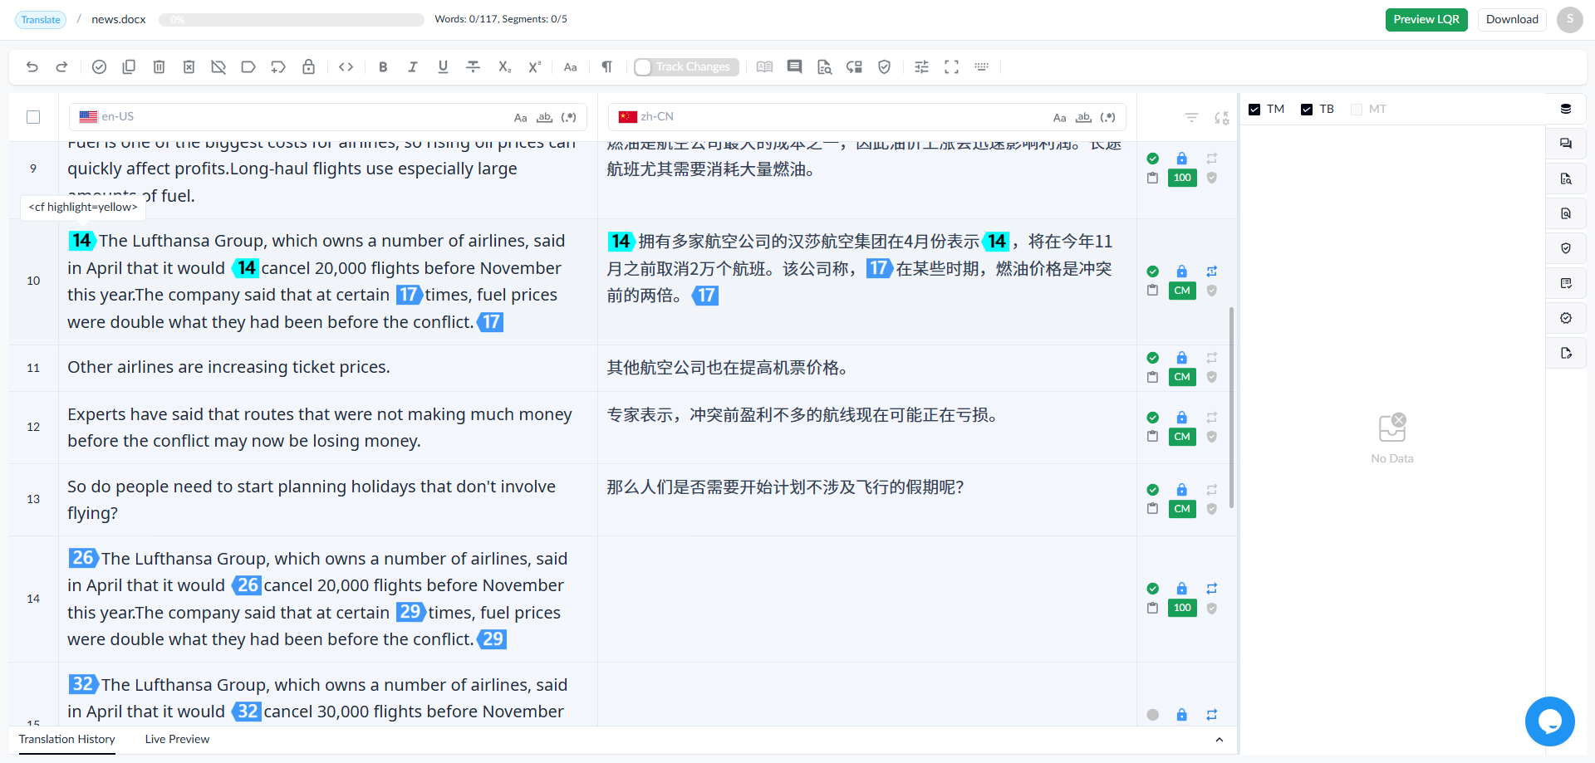Open the chat support bubble

(1549, 721)
